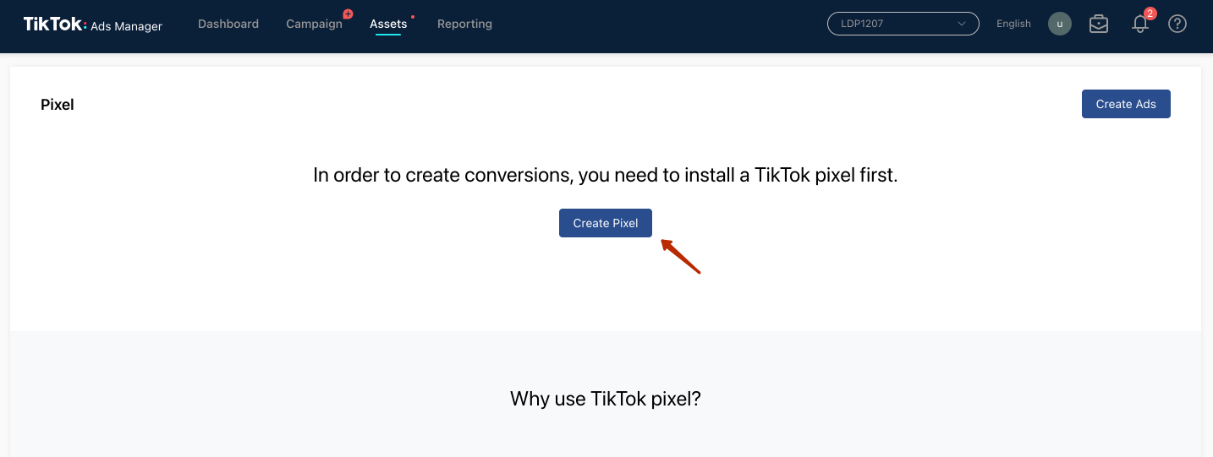Click the red notification count badge

click(1150, 14)
